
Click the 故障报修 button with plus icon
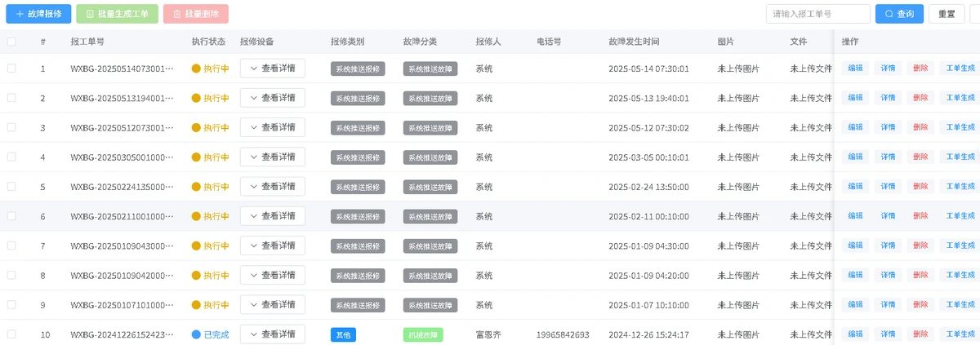pos(38,14)
